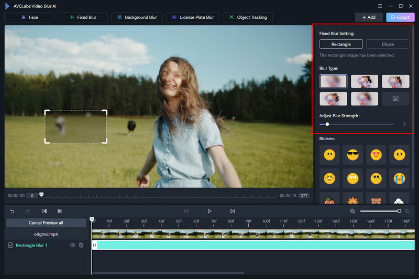Pick the pumpkin sticker
This screenshot has width=419, height=279.
click(x=329, y=198)
